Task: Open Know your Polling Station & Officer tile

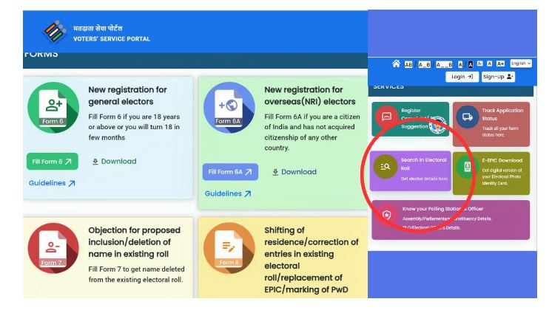Action: point(451,219)
